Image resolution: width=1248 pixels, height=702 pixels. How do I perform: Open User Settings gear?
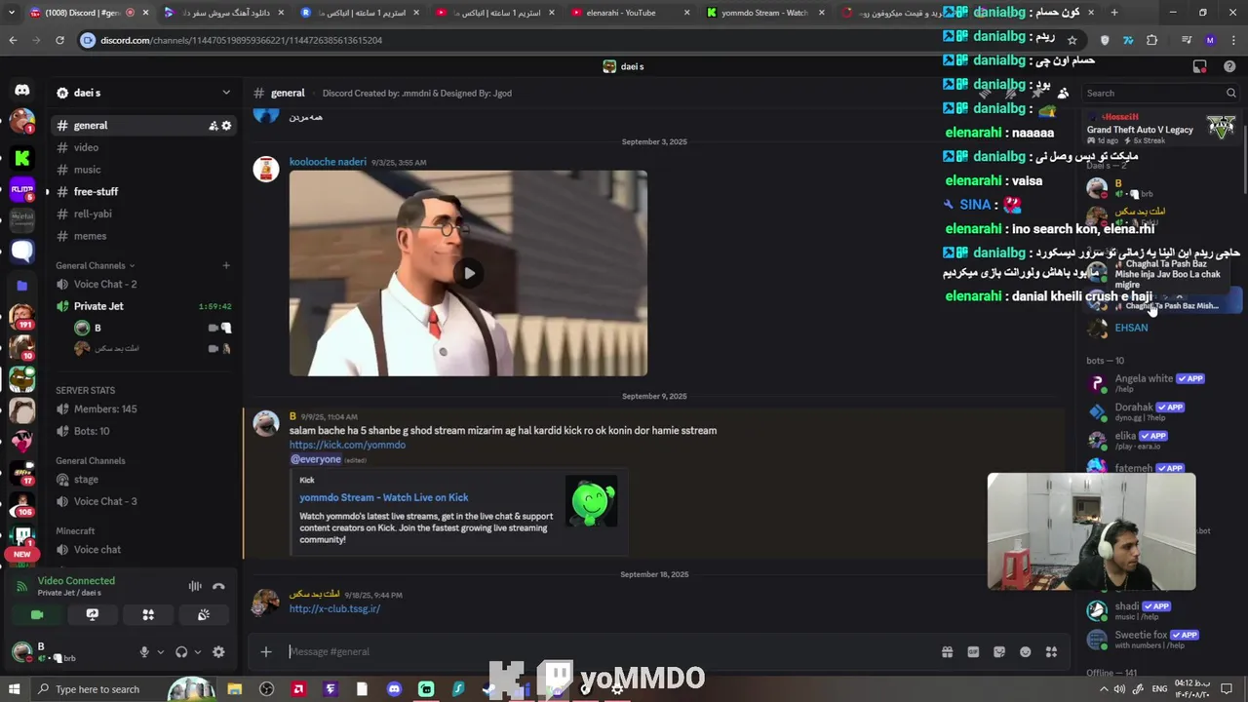coord(218,652)
